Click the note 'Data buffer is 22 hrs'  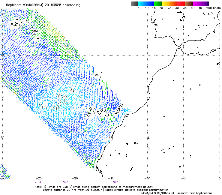[x=61, y=190]
